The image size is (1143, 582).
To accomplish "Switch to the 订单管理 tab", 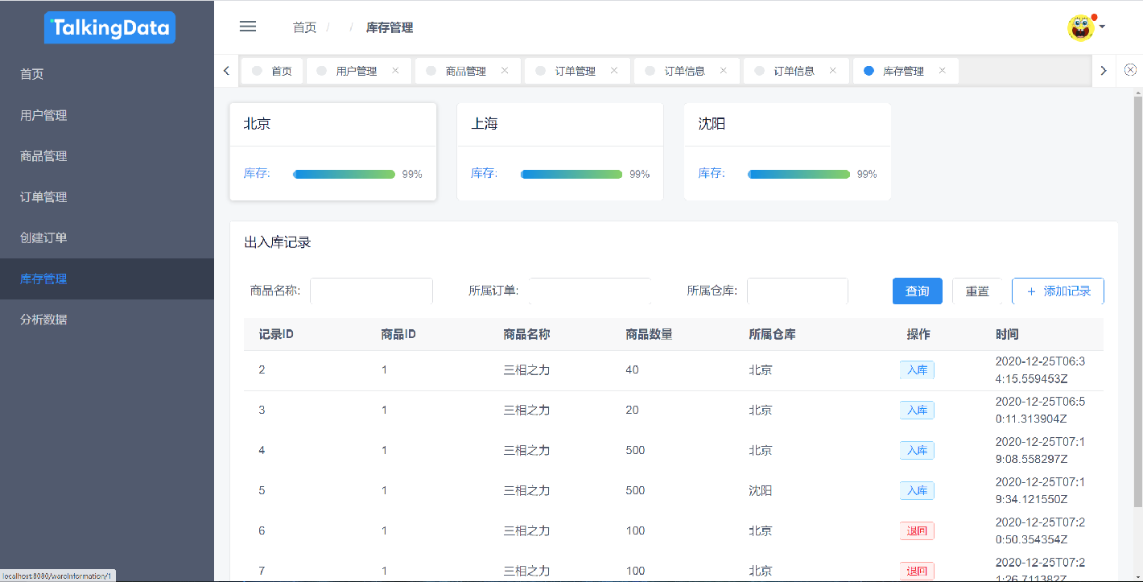I will [578, 71].
